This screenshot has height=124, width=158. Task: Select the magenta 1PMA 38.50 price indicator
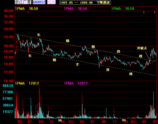76,9
